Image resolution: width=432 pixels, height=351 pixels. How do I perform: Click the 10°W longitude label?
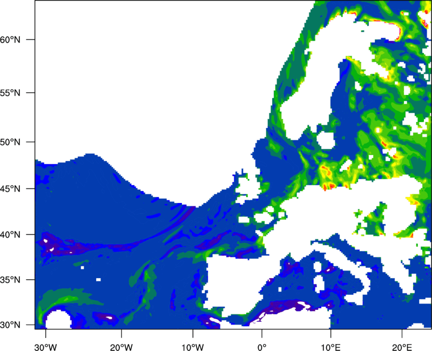pos(193,347)
